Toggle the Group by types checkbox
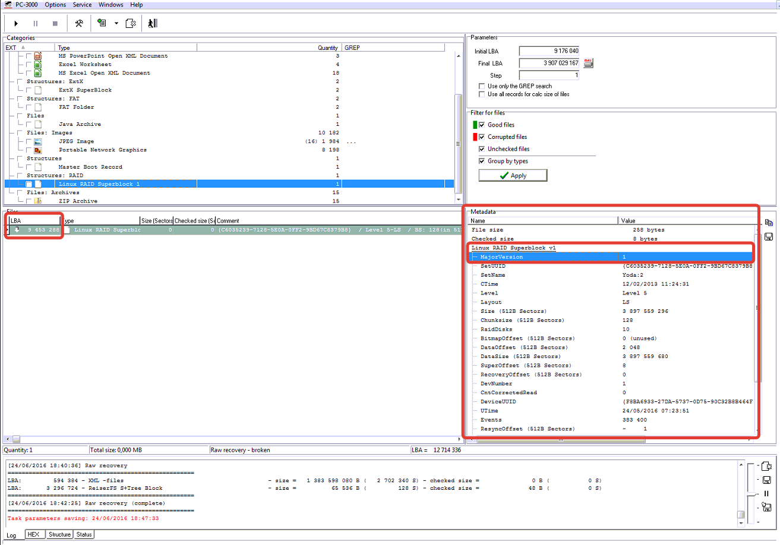The image size is (780, 545). (x=482, y=161)
